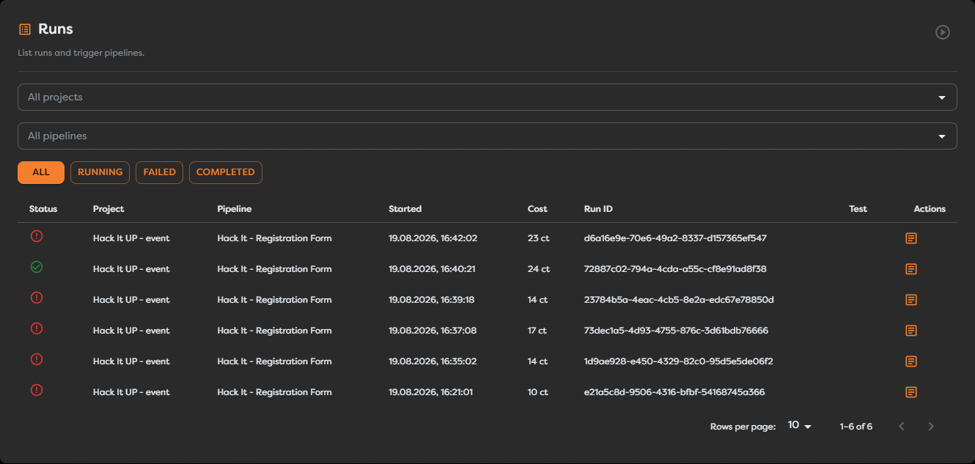Click the 10 ct cost cell
Viewport: 975px width, 464px height.
pos(538,392)
